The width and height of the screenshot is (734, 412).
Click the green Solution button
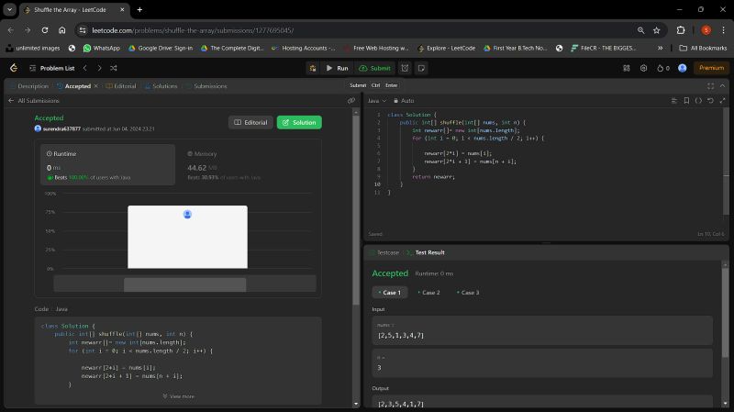point(299,122)
